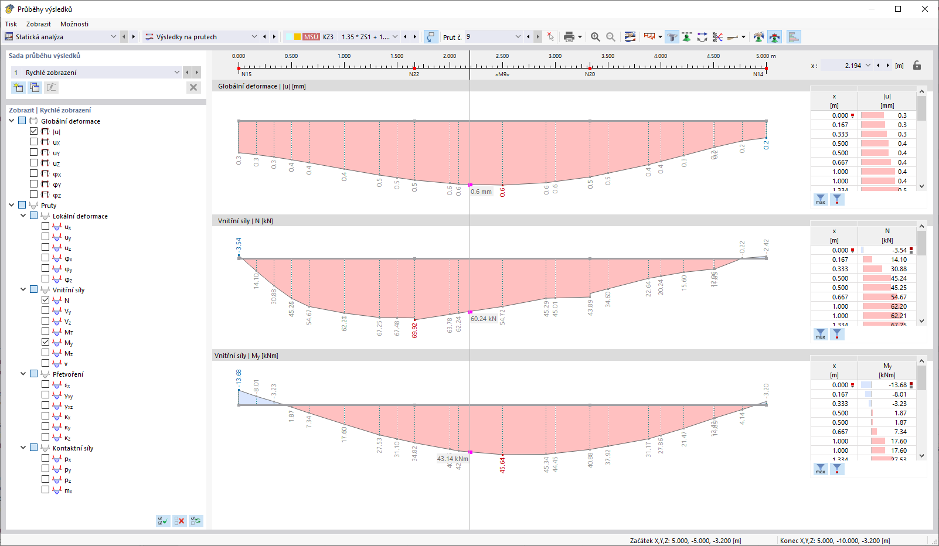Collapse the Pruty tree node
The image size is (939, 546).
pyautogui.click(x=12, y=205)
